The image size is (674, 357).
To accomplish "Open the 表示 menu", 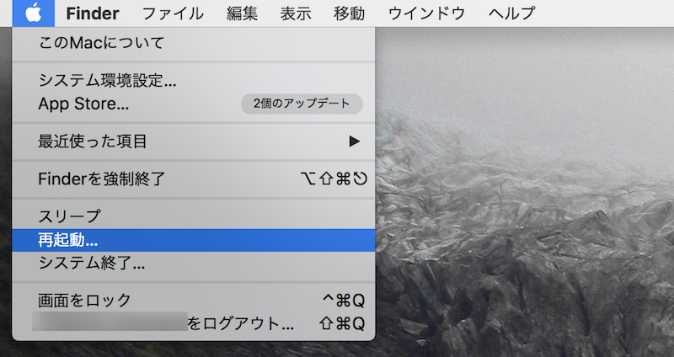I will [x=296, y=13].
